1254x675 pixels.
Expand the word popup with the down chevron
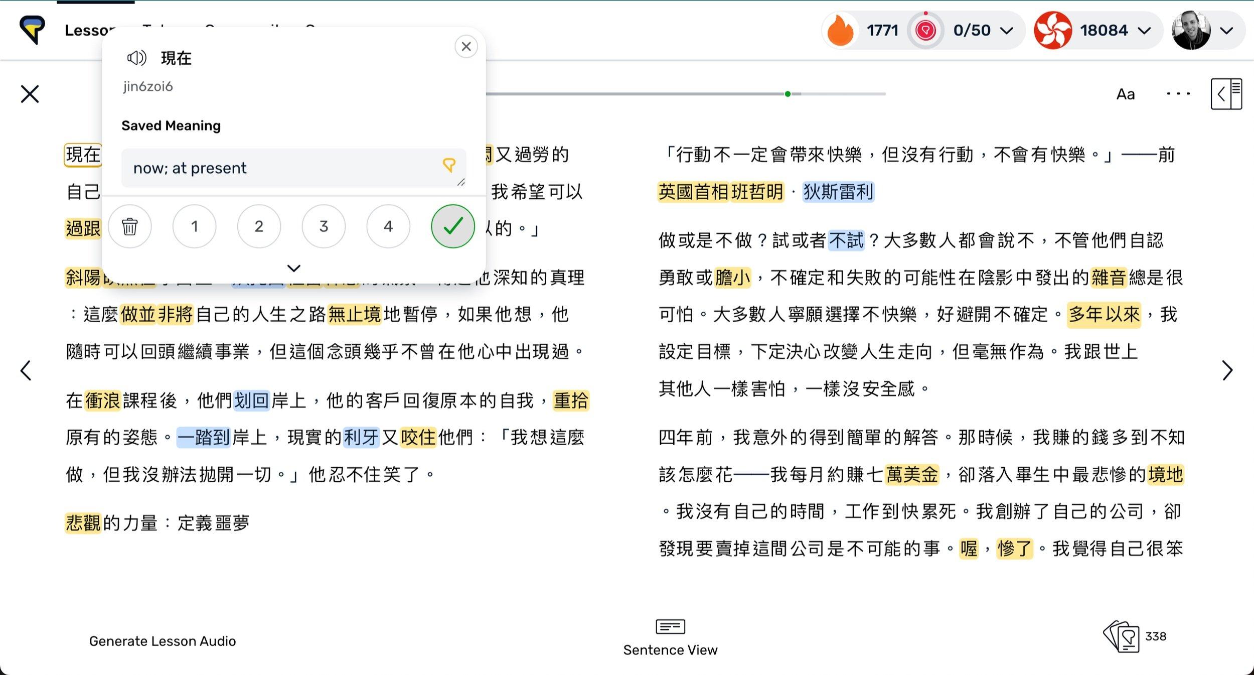click(x=294, y=269)
